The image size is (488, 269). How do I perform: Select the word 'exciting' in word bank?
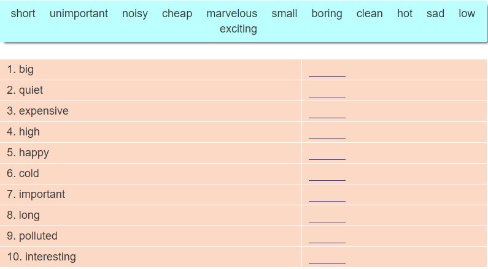(x=238, y=29)
